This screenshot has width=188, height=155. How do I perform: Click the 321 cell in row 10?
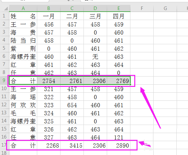[x=49, y=88]
